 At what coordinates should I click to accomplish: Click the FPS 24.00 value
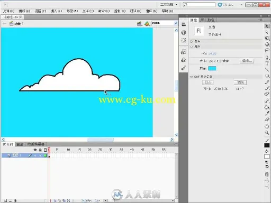pyautogui.click(x=212, y=53)
